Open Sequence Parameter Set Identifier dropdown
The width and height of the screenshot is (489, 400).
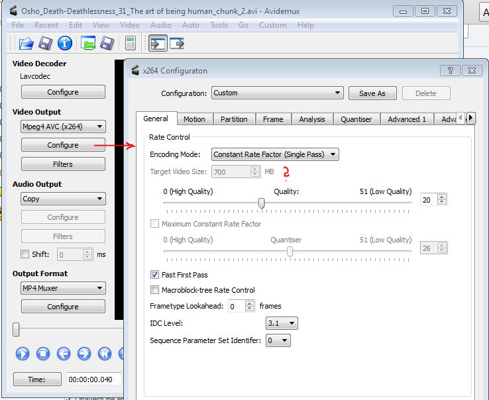278,340
